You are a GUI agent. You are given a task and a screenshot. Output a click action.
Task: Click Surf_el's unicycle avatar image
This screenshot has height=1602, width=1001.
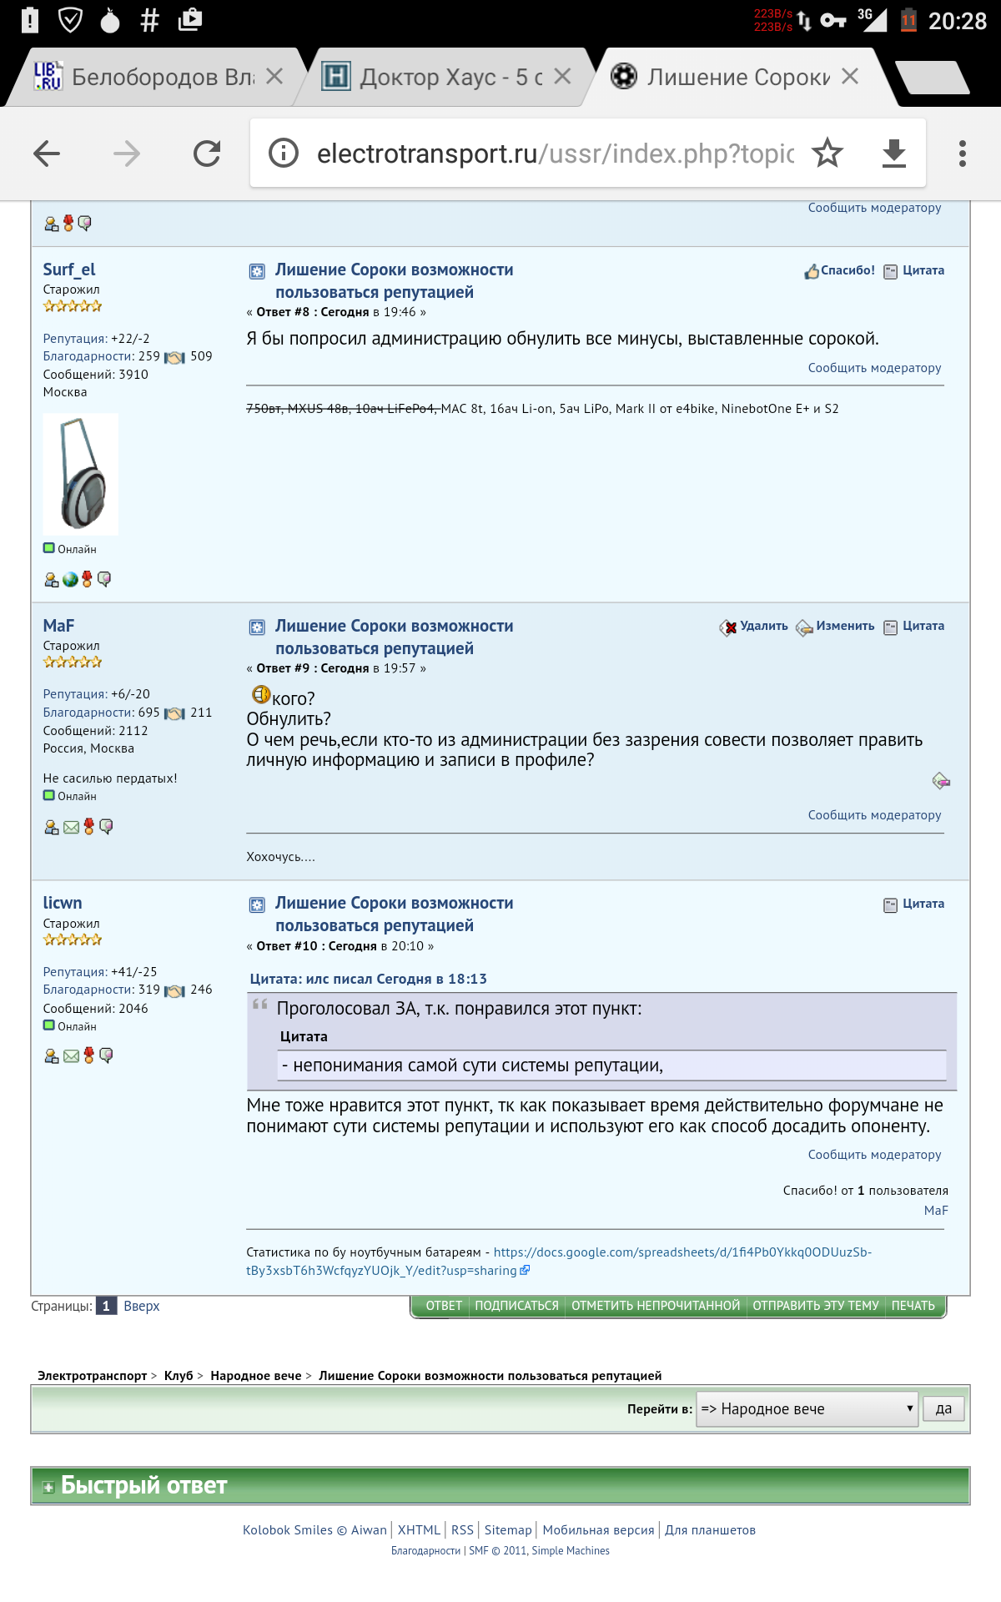pyautogui.click(x=81, y=474)
